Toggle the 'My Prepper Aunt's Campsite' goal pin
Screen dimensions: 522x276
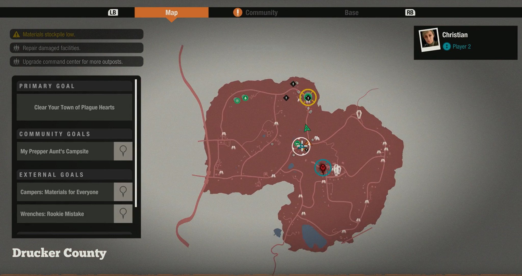[x=123, y=151]
